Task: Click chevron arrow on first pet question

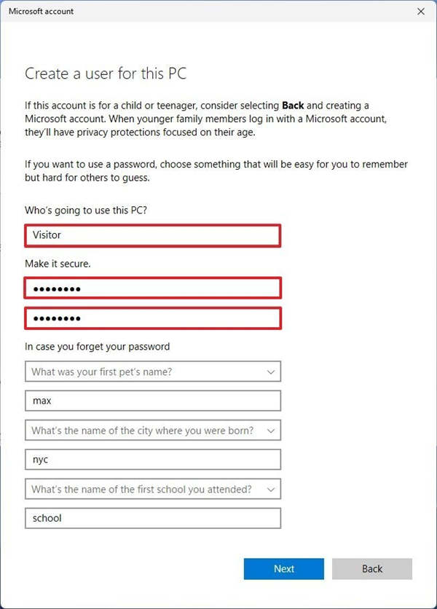Action: coord(271,372)
